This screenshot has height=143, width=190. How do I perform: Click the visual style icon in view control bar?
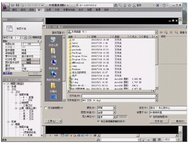pos(67,135)
